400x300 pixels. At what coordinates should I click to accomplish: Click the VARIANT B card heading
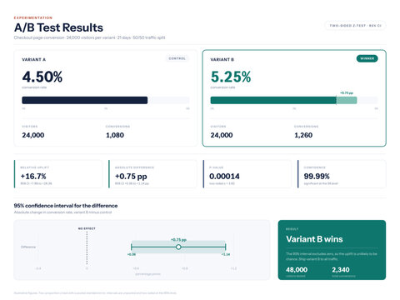[222, 59]
